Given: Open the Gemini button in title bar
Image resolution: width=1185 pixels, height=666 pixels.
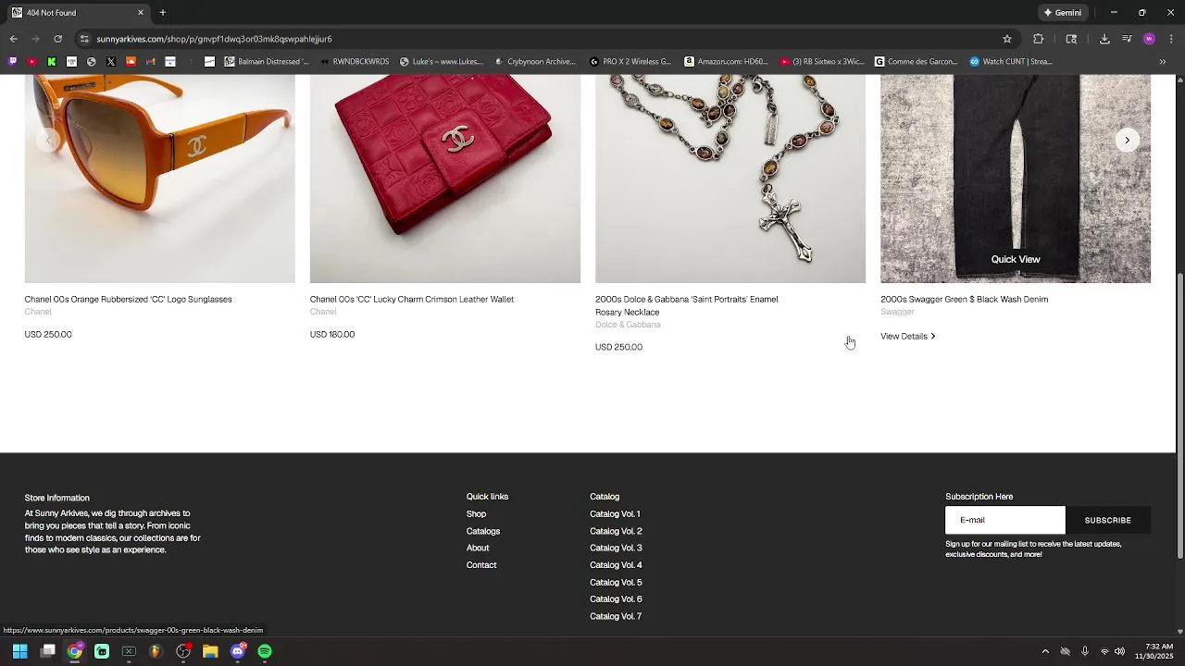Looking at the screenshot, I should (1063, 13).
